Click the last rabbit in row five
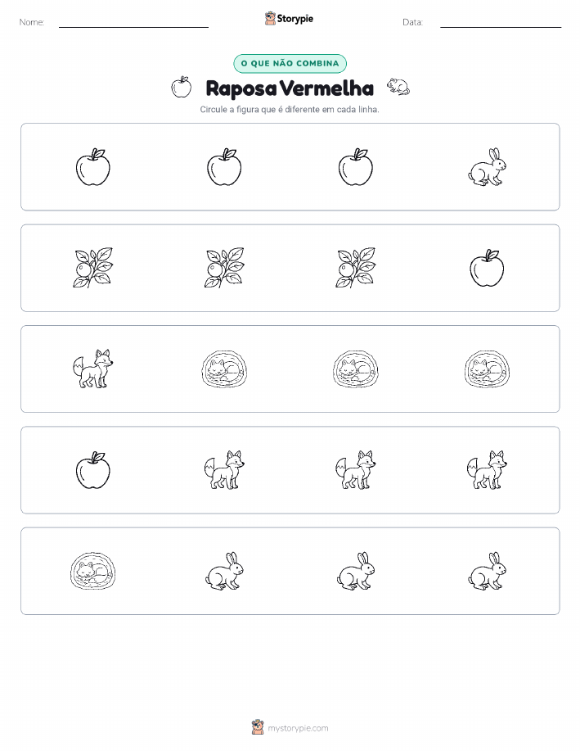Image resolution: width=580 pixels, height=751 pixels. click(x=487, y=571)
